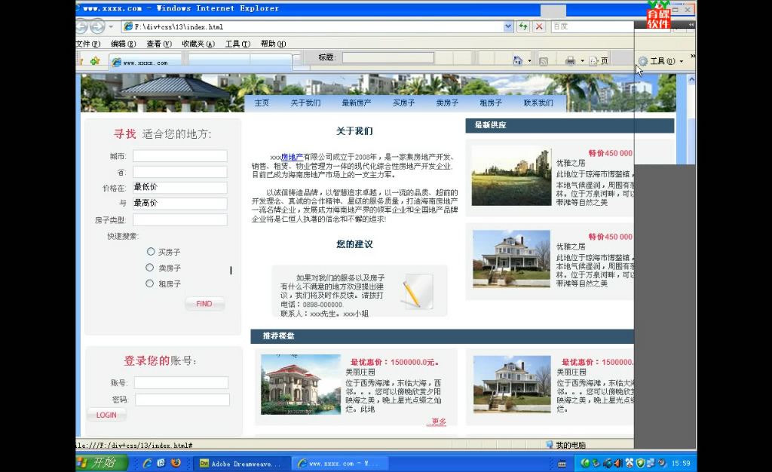Open the 编辑(E) menu

click(x=123, y=44)
